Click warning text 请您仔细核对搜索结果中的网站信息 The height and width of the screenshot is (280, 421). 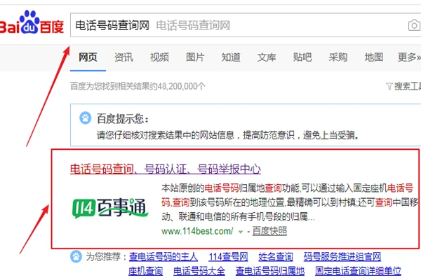[166, 135]
